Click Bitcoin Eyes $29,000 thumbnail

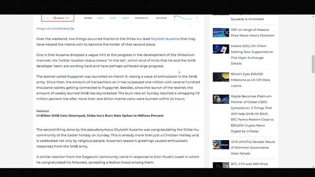coord(221,77)
